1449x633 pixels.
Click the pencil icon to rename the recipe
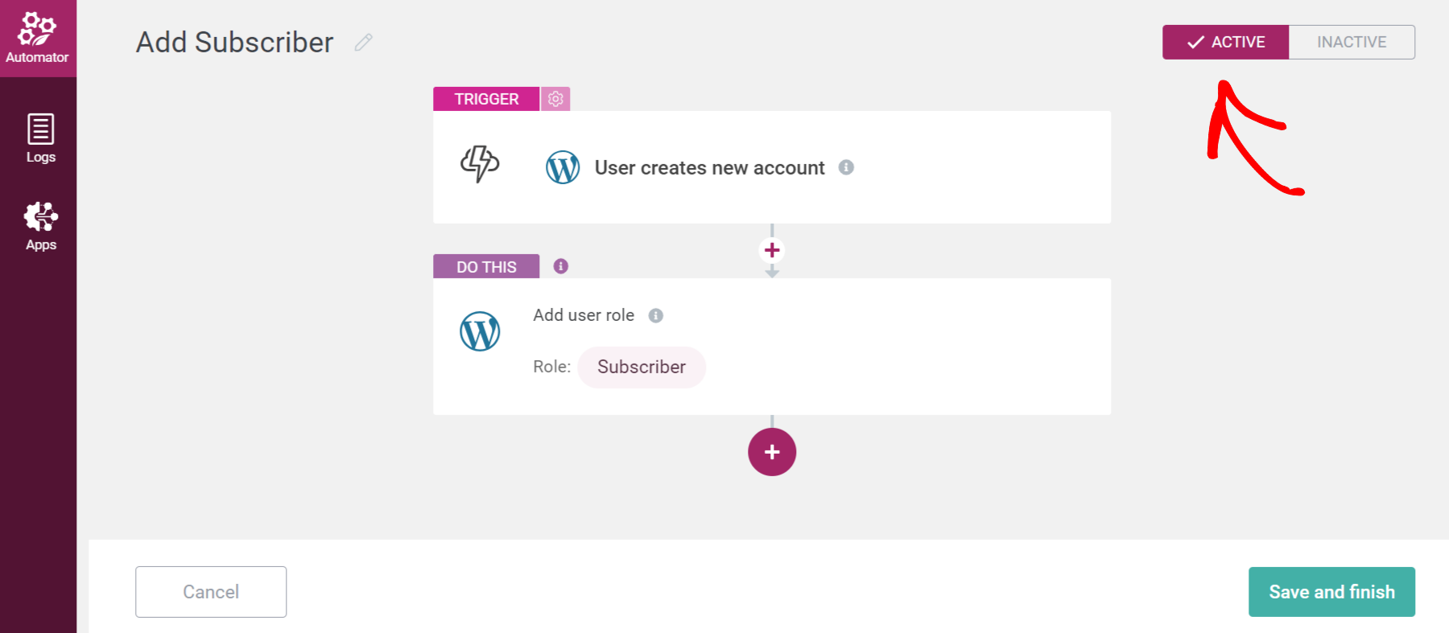[363, 42]
